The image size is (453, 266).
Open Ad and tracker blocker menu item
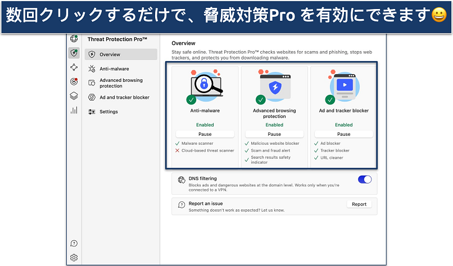click(121, 97)
